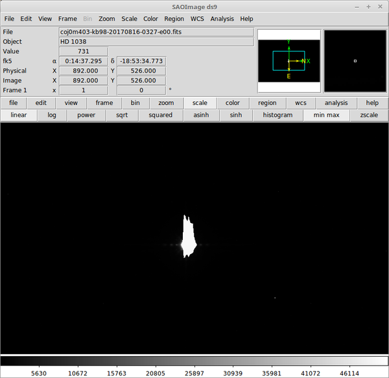
Task: Apply log scale button
Action: coord(52,115)
